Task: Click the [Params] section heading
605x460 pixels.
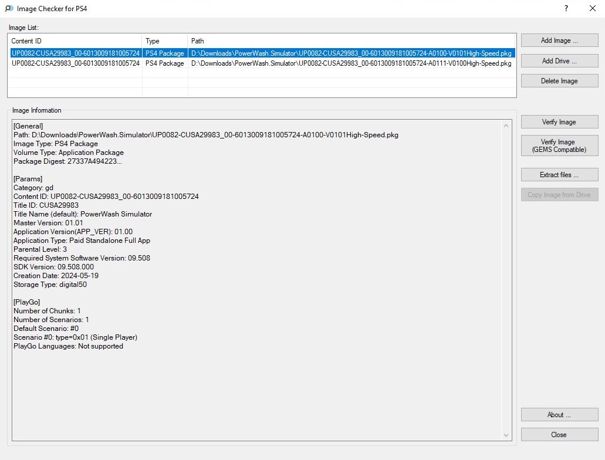Action: (28, 179)
